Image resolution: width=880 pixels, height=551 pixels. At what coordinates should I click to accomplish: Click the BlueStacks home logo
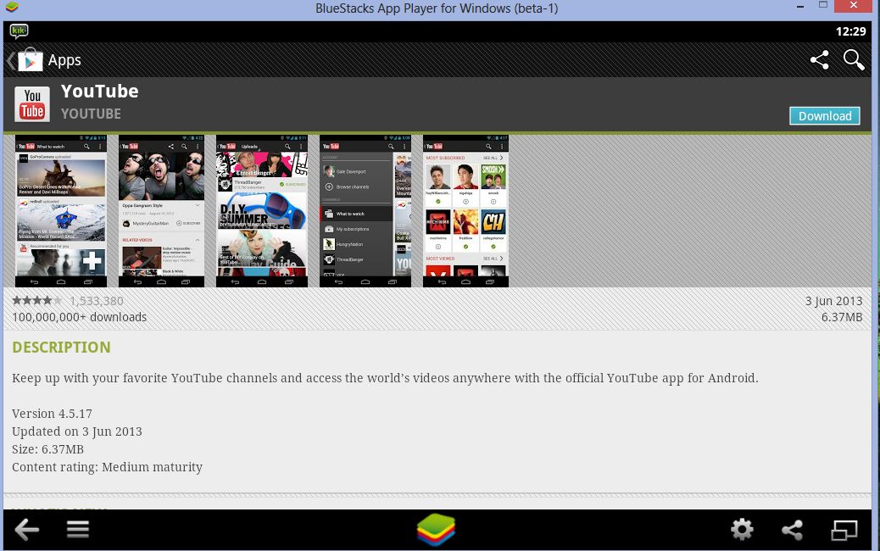(436, 529)
